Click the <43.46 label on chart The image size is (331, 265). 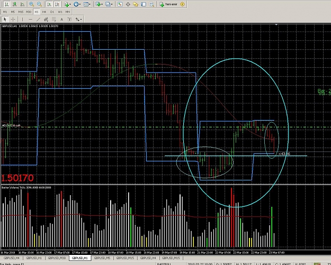[284, 154]
